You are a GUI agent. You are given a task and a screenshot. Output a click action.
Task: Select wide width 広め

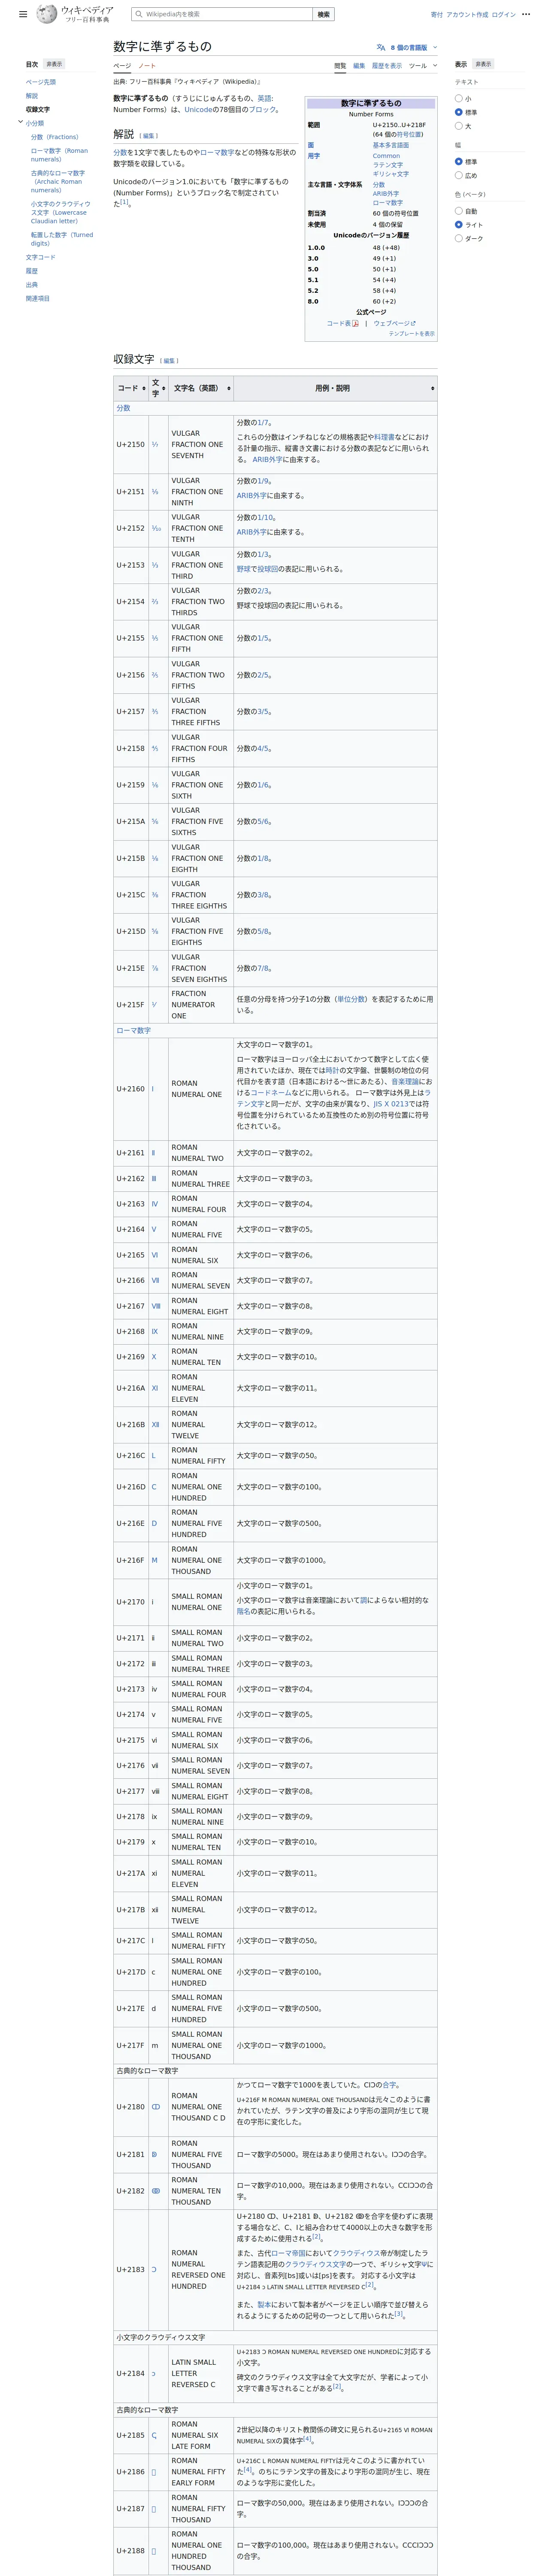(x=459, y=175)
